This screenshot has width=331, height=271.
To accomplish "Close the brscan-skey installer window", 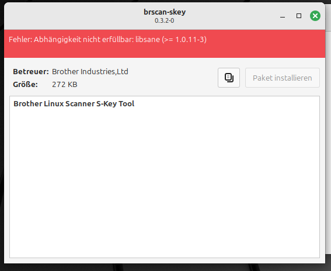I will pyautogui.click(x=315, y=16).
